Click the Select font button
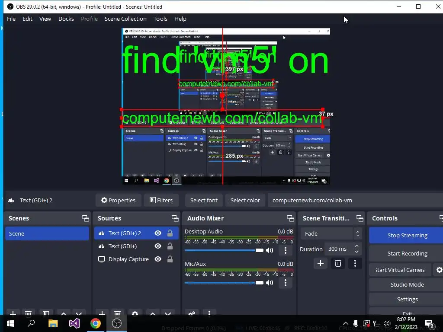 click(204, 200)
